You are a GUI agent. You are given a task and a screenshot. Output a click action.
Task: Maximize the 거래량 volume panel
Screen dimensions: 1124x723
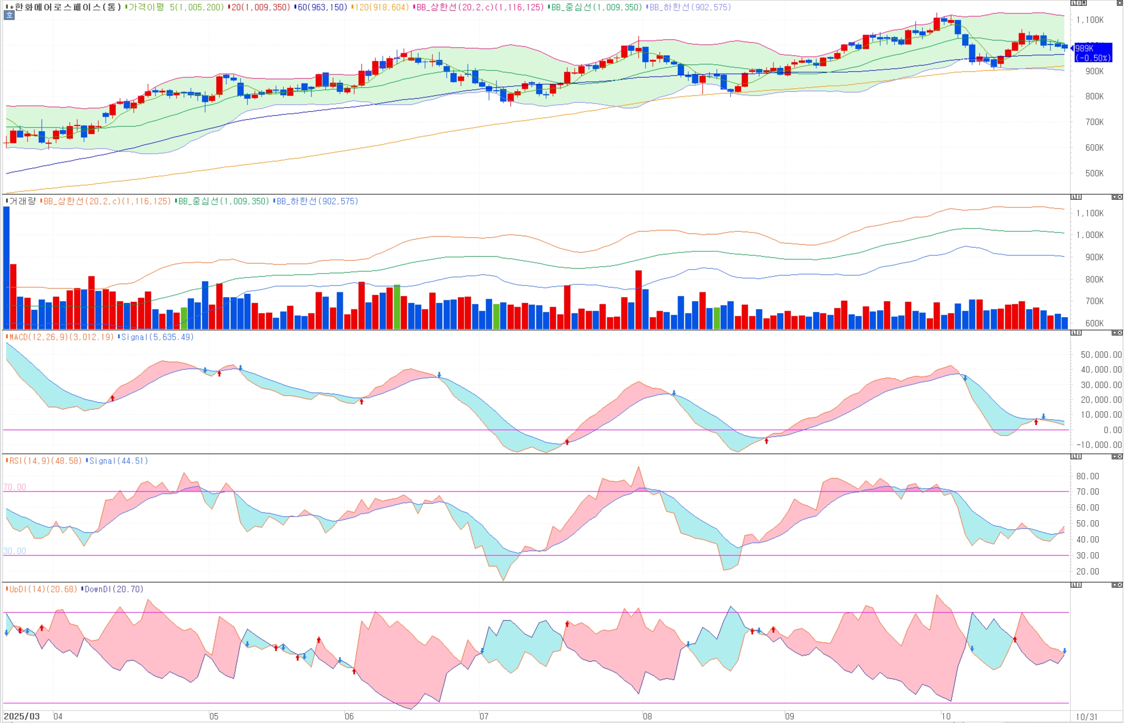pyautogui.click(x=1114, y=197)
